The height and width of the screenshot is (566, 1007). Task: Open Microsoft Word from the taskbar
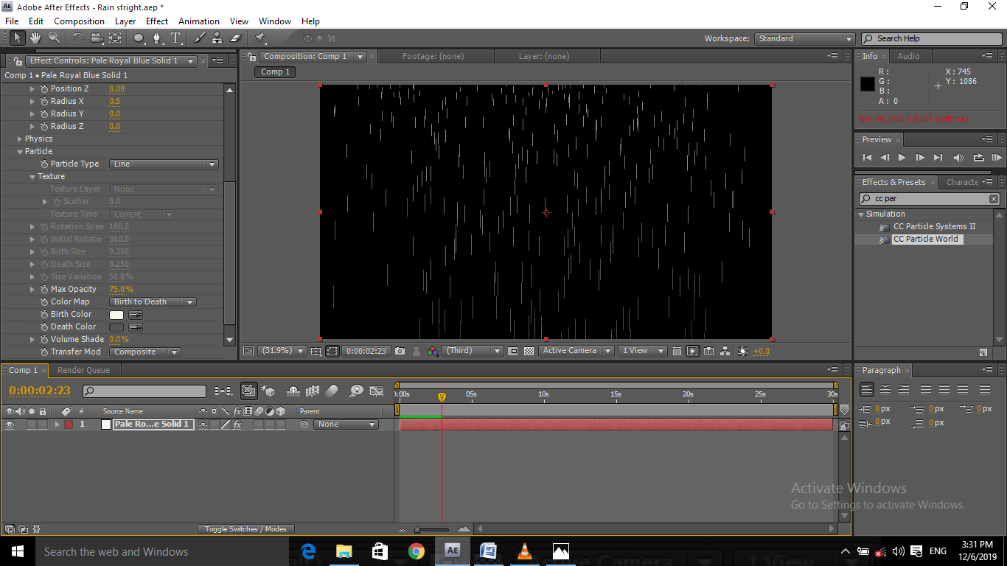point(488,551)
